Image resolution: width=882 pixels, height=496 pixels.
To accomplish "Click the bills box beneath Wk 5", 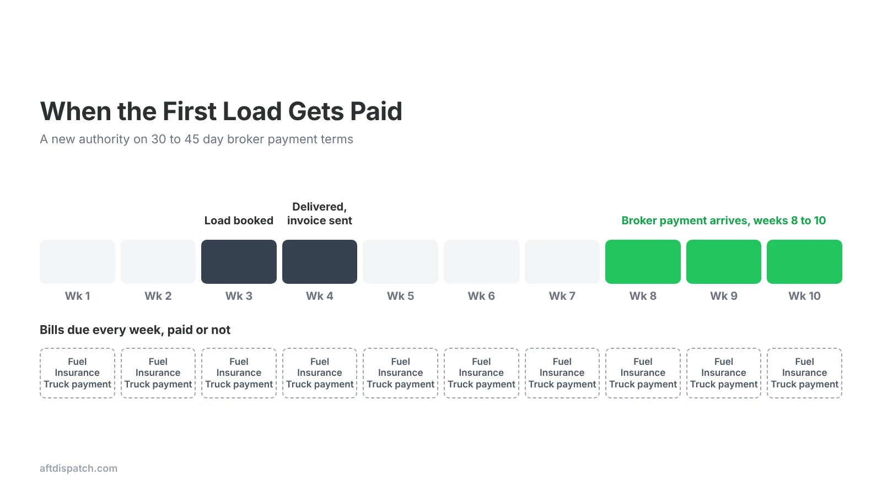I will [400, 373].
